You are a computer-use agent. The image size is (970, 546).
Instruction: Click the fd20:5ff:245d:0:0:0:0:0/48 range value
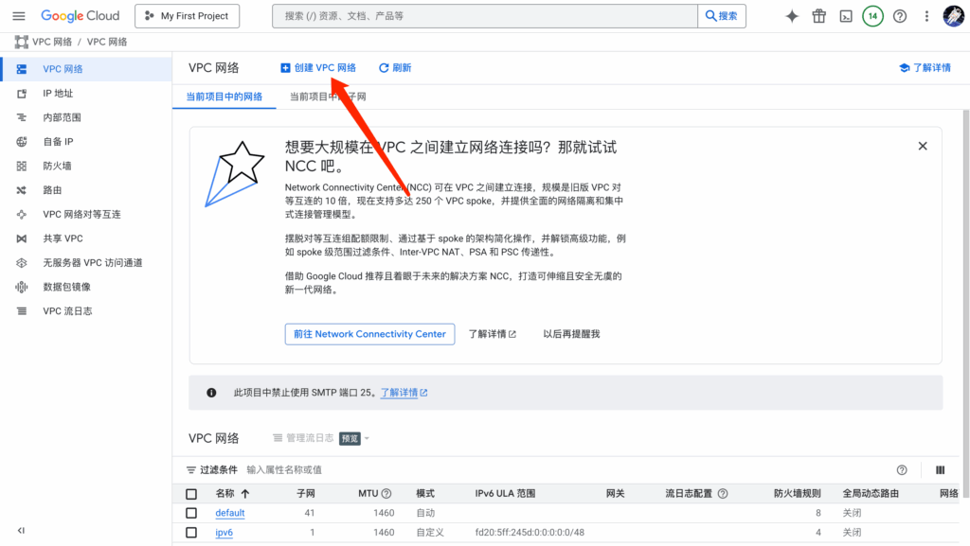coord(530,533)
